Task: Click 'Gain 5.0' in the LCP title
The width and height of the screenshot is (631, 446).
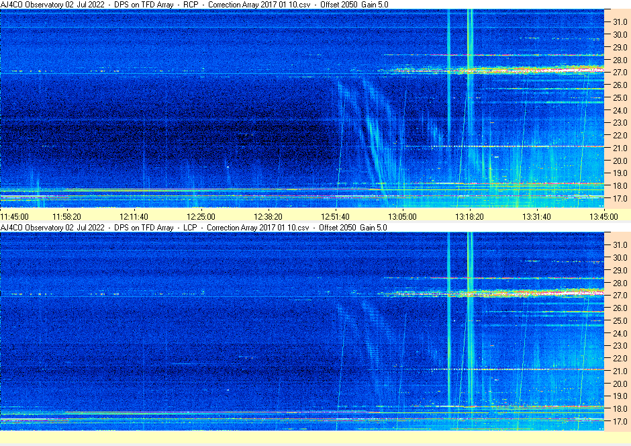Action: coord(373,228)
